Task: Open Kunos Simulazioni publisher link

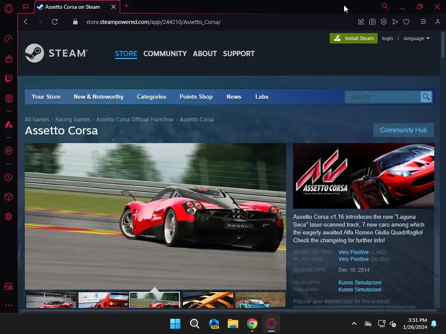Action: 360,290
